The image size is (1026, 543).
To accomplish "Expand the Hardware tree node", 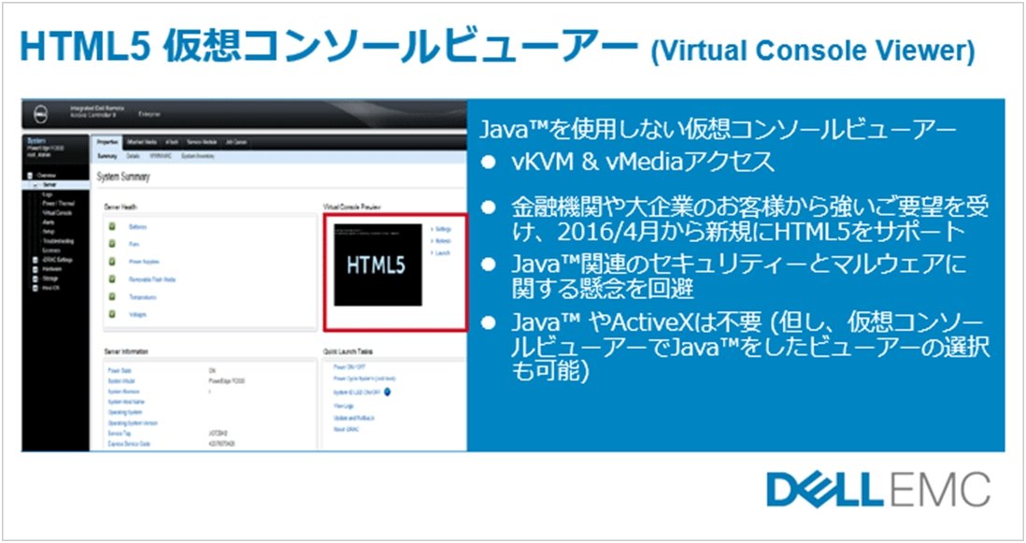I will coord(35,269).
